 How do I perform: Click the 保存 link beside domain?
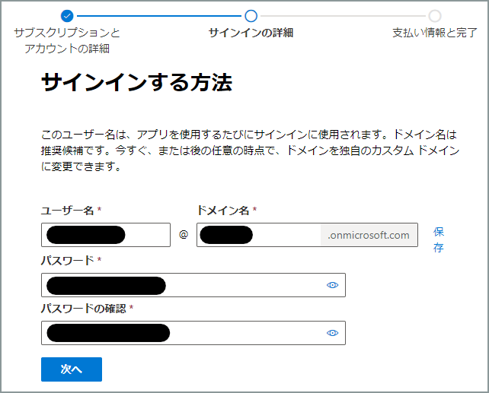[439, 239]
